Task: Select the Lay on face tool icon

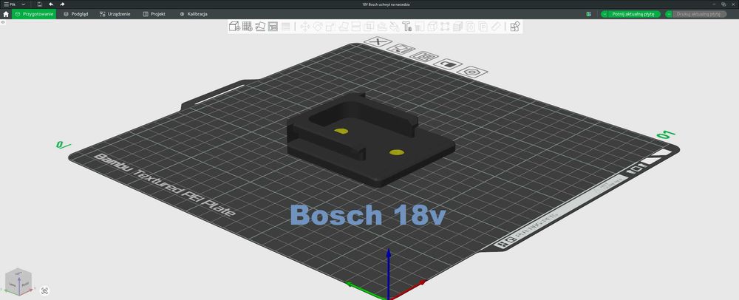Action: pos(344,27)
